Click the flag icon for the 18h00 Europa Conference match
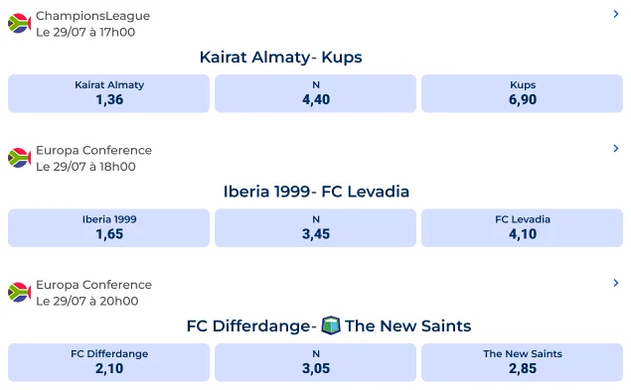Viewport: 631px width, 390px height. coord(19,158)
